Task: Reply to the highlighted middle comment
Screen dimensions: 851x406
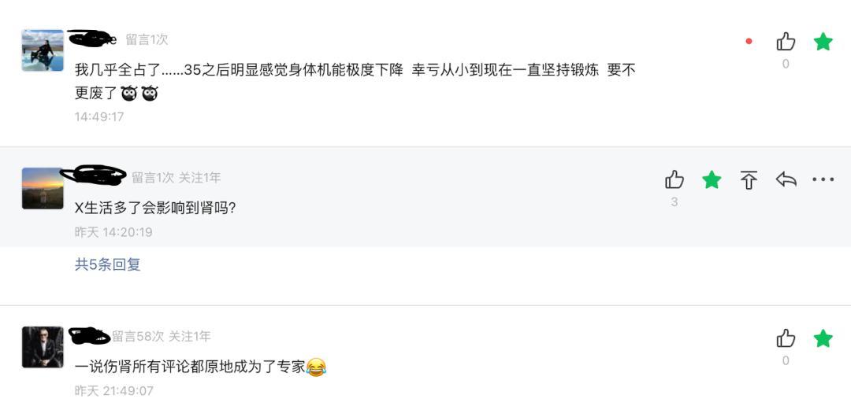Action: coord(786,180)
